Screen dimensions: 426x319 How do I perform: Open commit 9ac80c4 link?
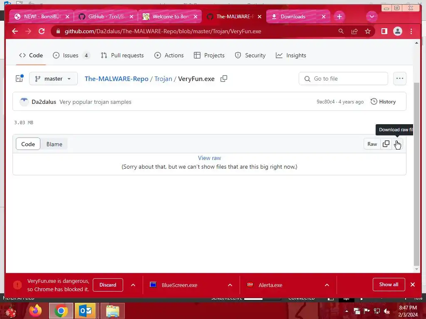[x=325, y=102]
